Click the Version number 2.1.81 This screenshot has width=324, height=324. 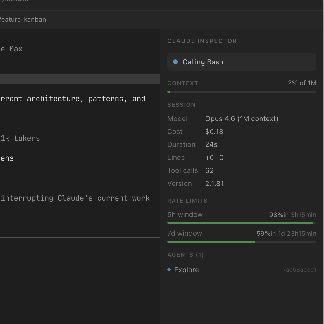(214, 184)
